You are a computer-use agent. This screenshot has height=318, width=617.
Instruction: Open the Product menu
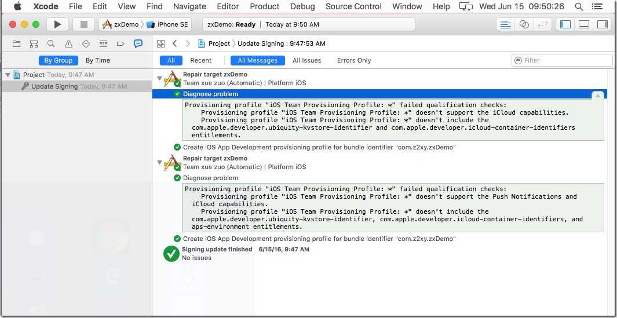[264, 6]
